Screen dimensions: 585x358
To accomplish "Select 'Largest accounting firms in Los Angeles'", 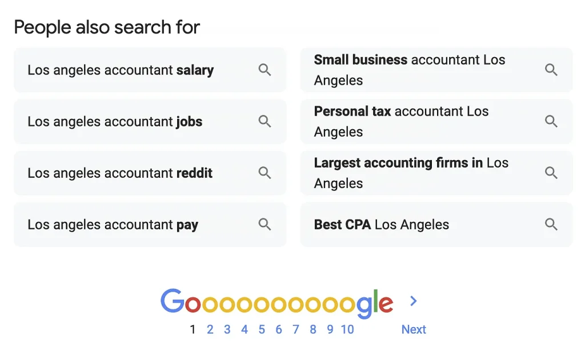I will [411, 173].
